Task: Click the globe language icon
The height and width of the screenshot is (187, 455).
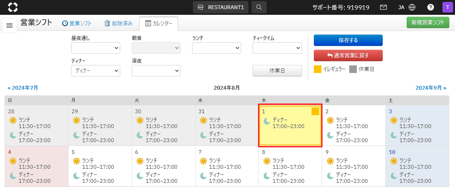Action: click(412, 7)
